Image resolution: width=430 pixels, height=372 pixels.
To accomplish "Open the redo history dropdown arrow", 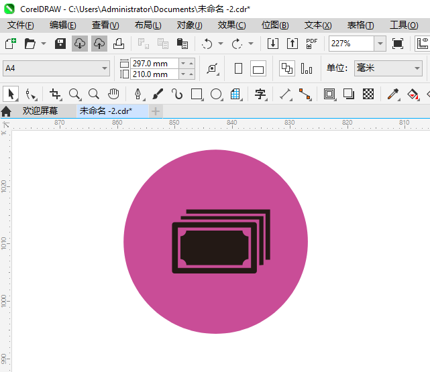I will 251,44.
